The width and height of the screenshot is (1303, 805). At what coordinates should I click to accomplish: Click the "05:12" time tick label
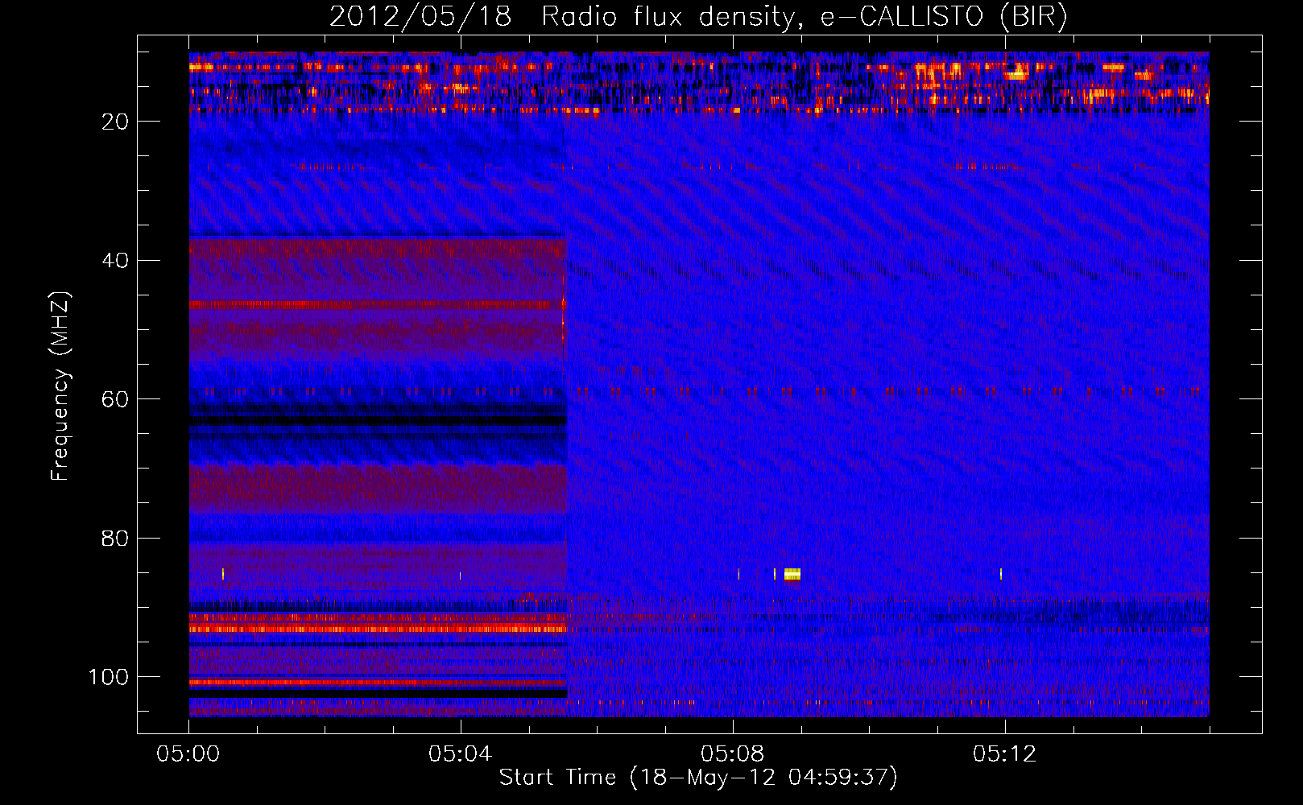pos(1005,754)
